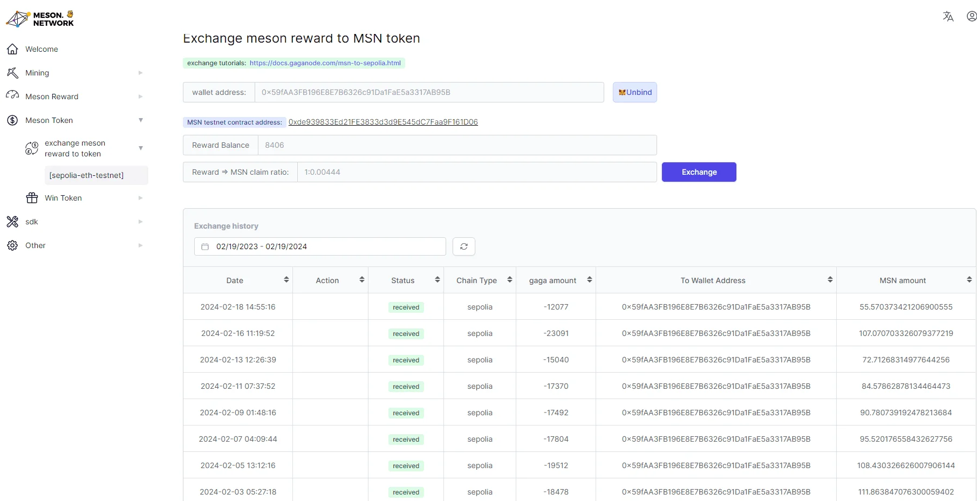This screenshot has height=501, width=977.
Task: Select the [sepolia-eth-testnet] menu entry
Action: click(x=97, y=175)
